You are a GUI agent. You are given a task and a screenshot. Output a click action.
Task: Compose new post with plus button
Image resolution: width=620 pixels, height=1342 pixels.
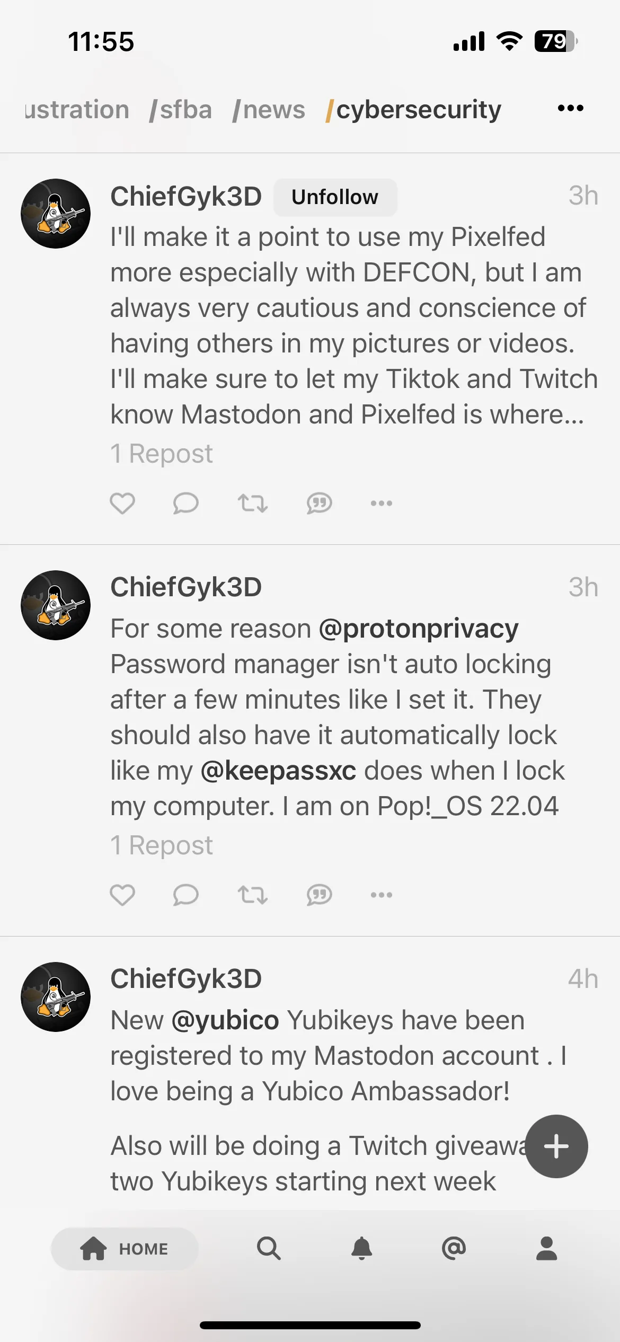click(556, 1146)
